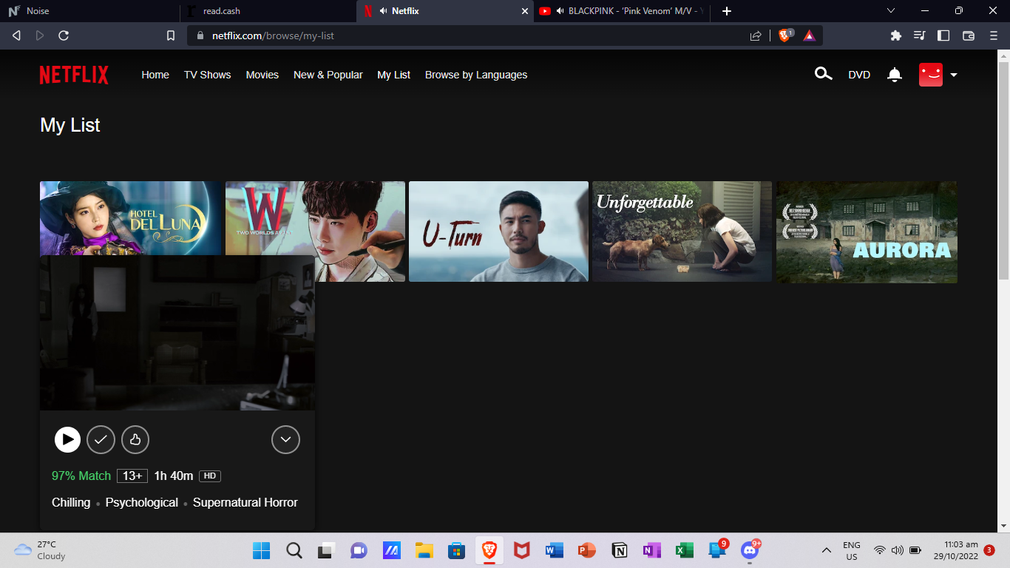1010x568 pixels.
Task: Switch to the Noise browser tab
Action: 89,11
